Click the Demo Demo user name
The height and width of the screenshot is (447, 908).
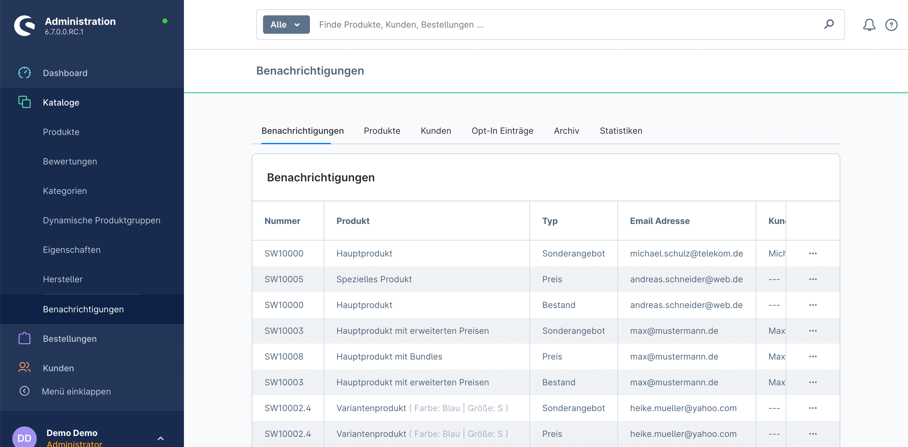[72, 433]
